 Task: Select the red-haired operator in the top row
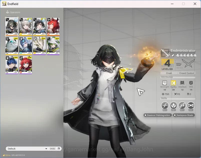(x=53, y=26)
